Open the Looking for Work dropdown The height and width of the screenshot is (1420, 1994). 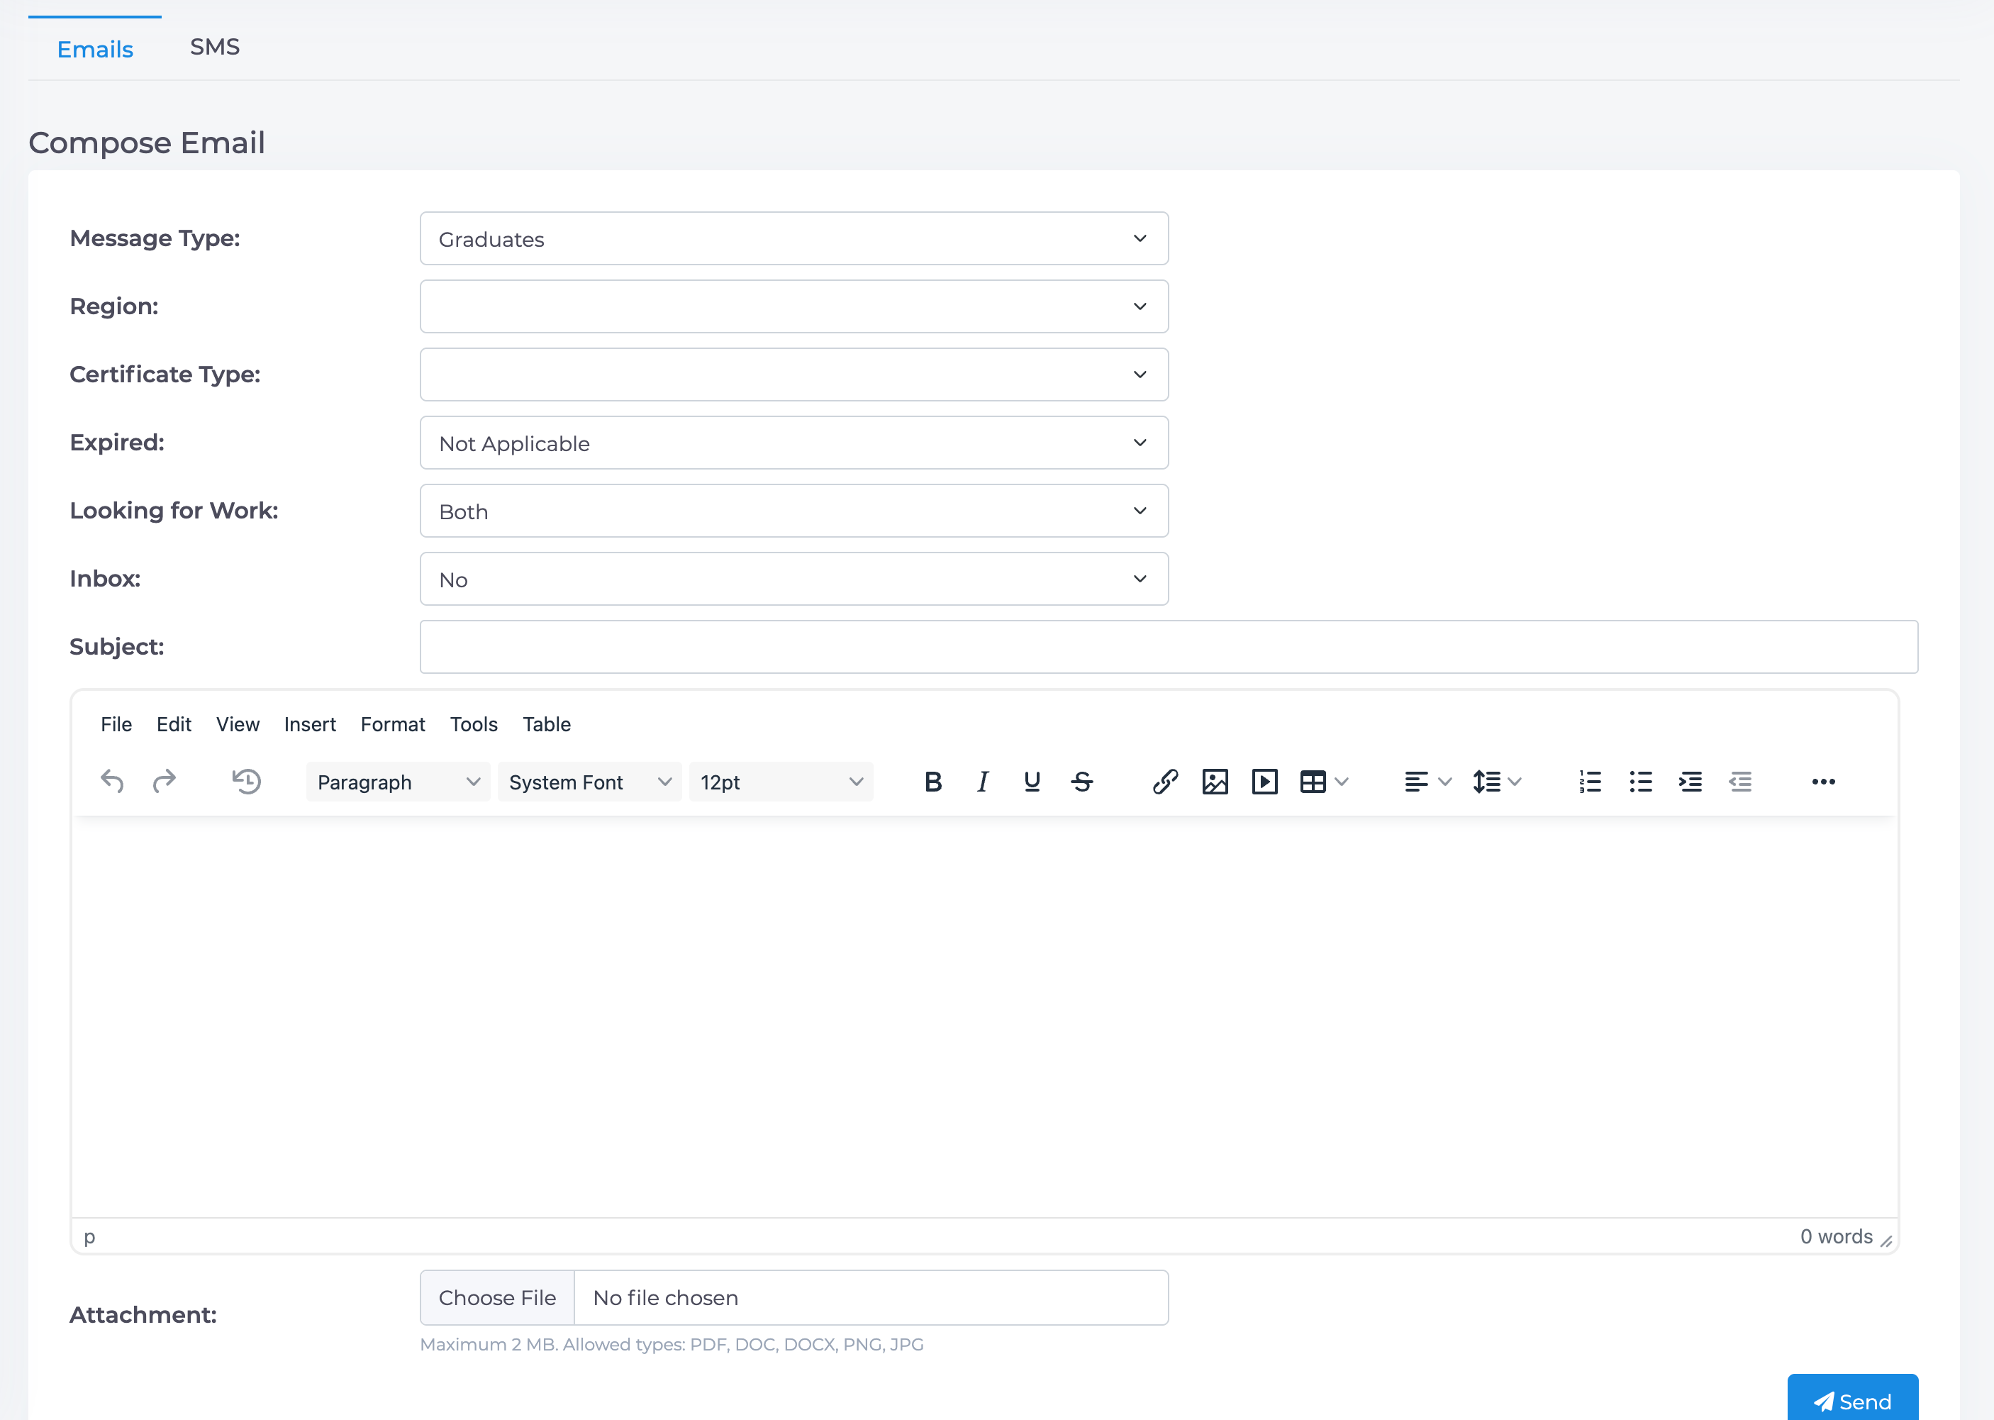click(793, 511)
